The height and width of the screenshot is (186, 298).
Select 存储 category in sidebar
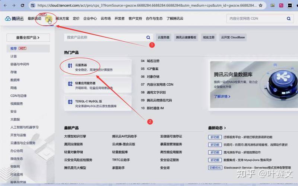[13, 72]
